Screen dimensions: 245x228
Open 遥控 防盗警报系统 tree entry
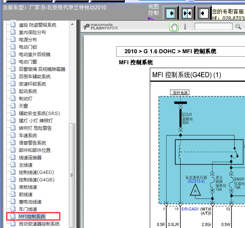(37, 25)
